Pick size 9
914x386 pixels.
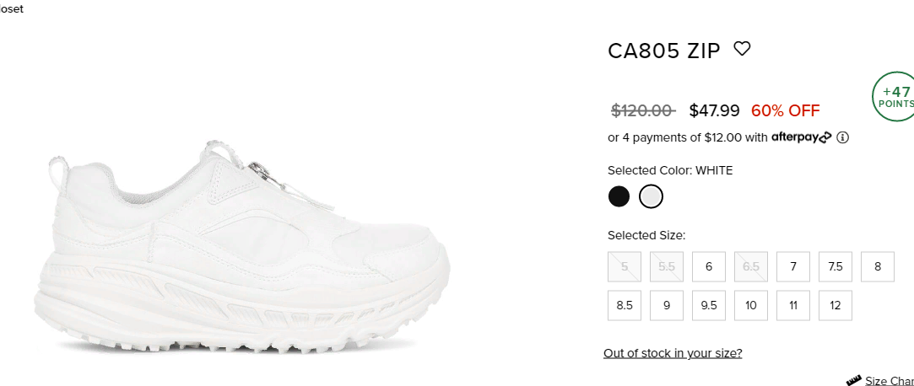point(667,306)
